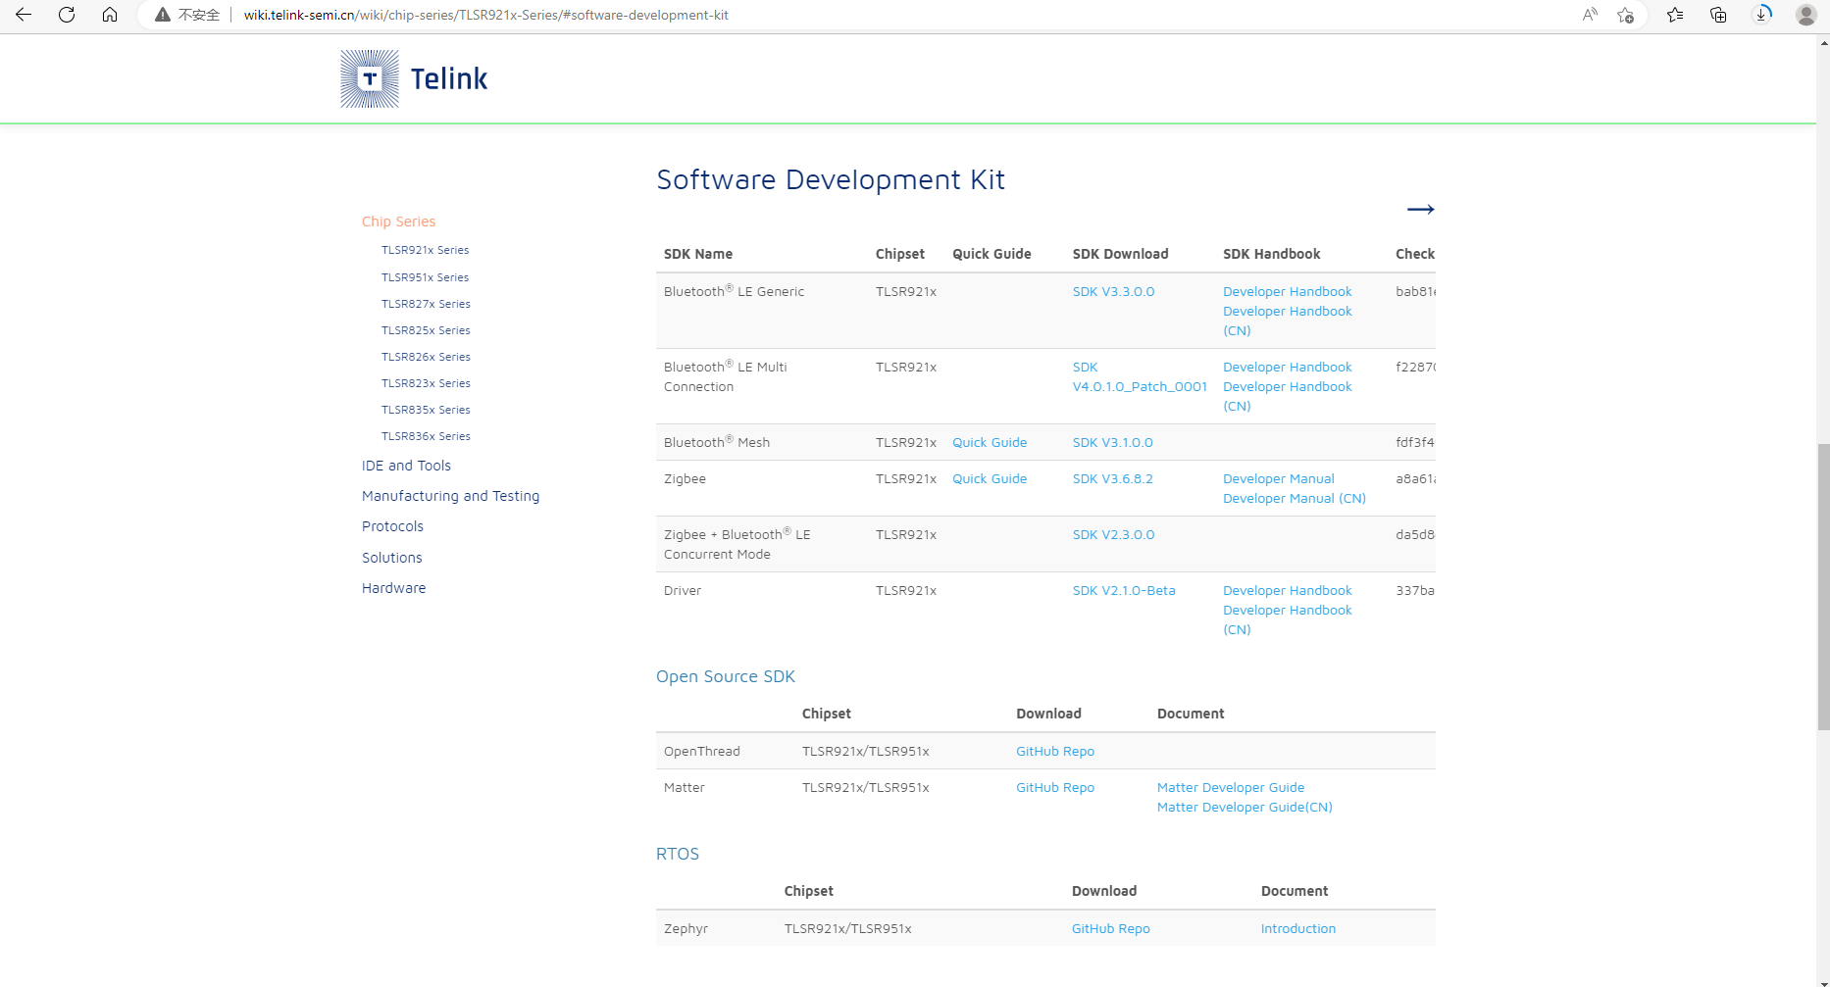Open the Favorites star icon
The height and width of the screenshot is (987, 1830).
coord(1675,15)
